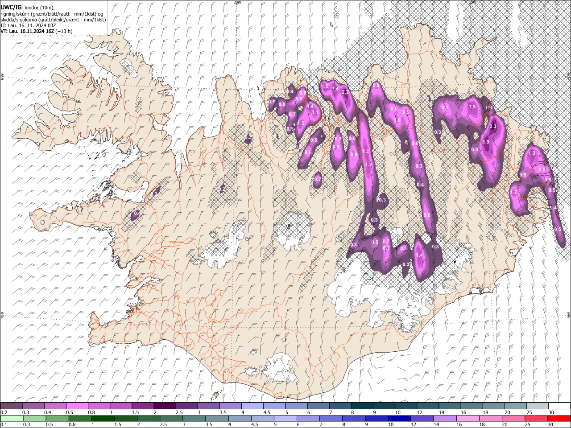Select the darkest green 1–1.5 rain legend swatch

click(x=103, y=418)
